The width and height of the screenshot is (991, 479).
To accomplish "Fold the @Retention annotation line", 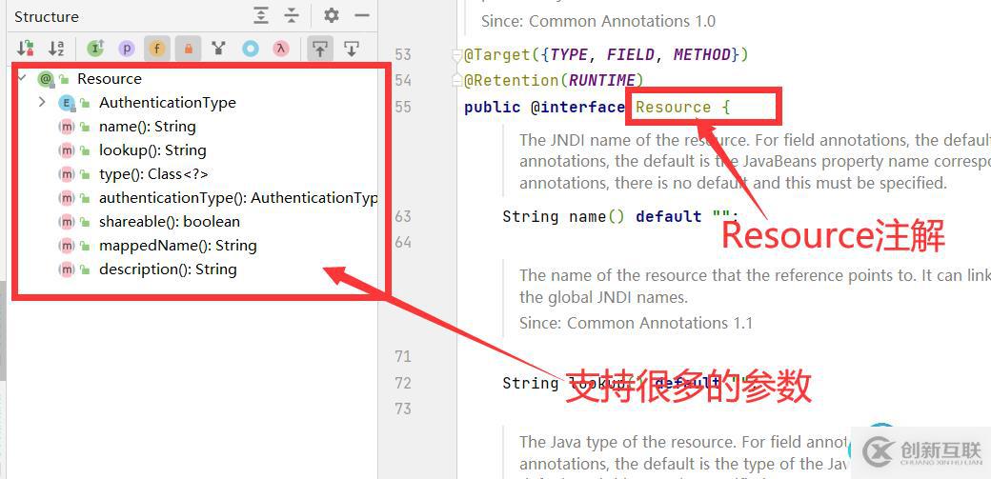I will [x=457, y=80].
